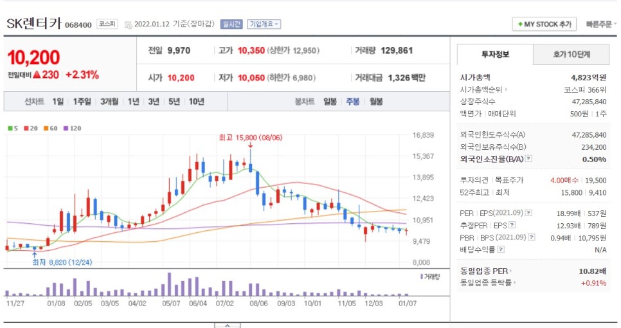Click the green 5-day moving average legend

13,129
